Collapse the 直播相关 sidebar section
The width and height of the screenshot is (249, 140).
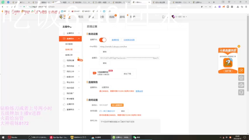(x=79, y=39)
